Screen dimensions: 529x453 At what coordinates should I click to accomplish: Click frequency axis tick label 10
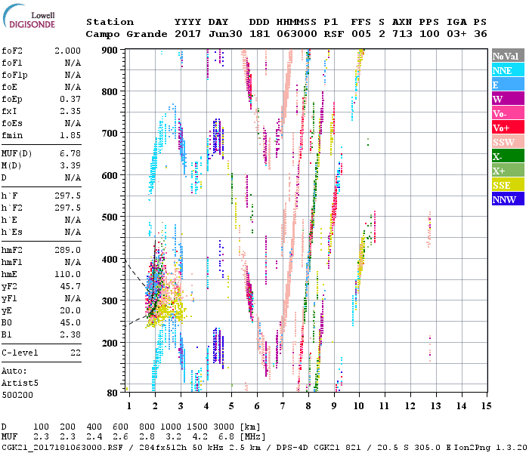(x=360, y=406)
